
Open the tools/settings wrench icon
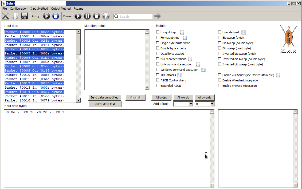(x=6, y=16)
